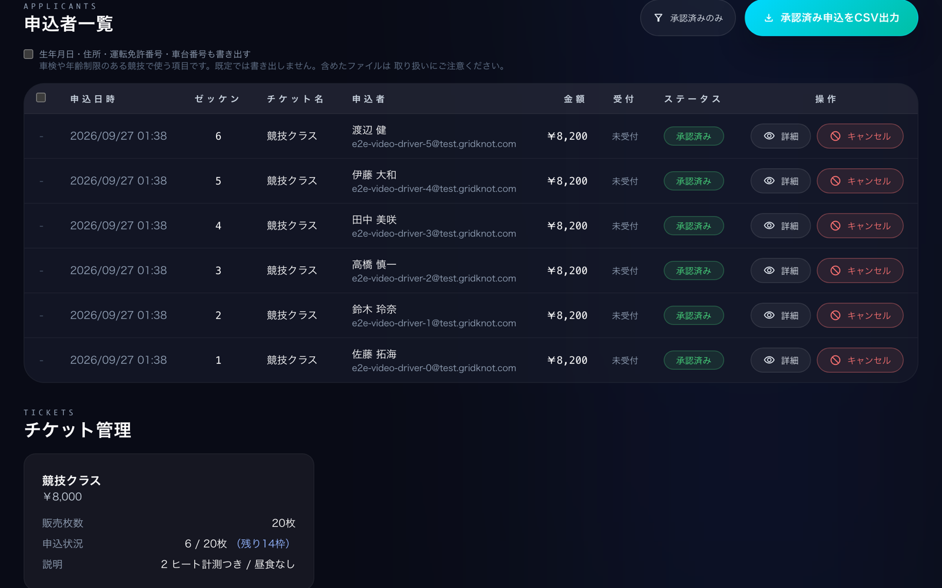Click the name 田中 美咲
This screenshot has width=942, height=588.
(374, 220)
